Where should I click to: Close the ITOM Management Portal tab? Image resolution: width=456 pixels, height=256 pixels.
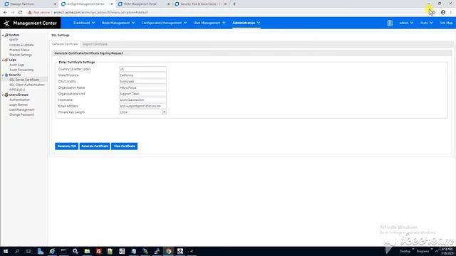click(x=168, y=4)
